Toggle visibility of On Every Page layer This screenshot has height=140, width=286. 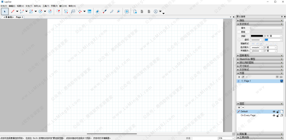tap(274, 116)
